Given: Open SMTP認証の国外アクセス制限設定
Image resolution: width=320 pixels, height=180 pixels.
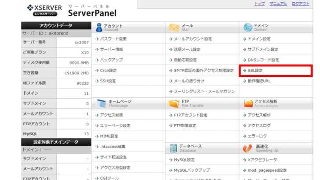Looking at the screenshot, I should coord(204,70).
